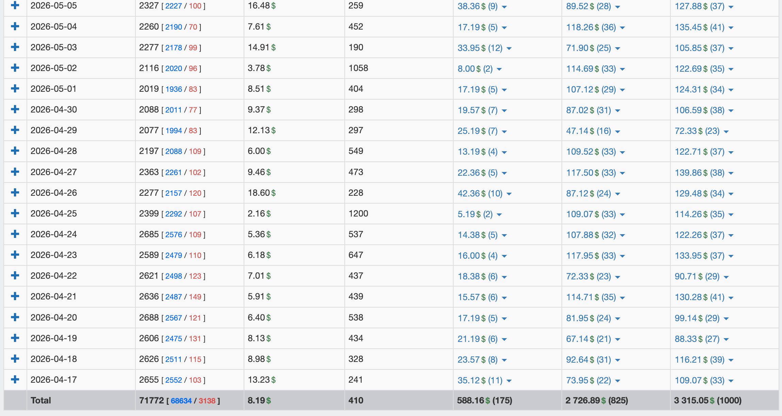Open blue link 2261 in 2026-04-27 row
Screen dimensions: 782x416
click(x=174, y=172)
